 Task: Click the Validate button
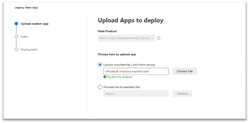click(x=182, y=94)
